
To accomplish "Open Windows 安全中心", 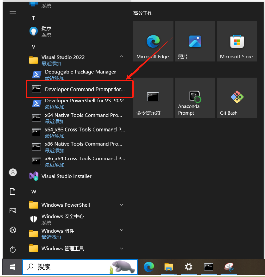I will [76, 219].
